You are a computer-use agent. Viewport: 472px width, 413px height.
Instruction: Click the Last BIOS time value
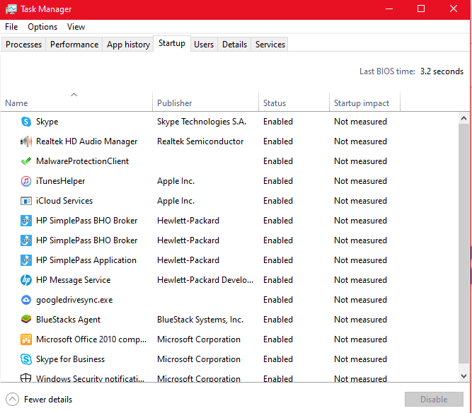tap(442, 71)
